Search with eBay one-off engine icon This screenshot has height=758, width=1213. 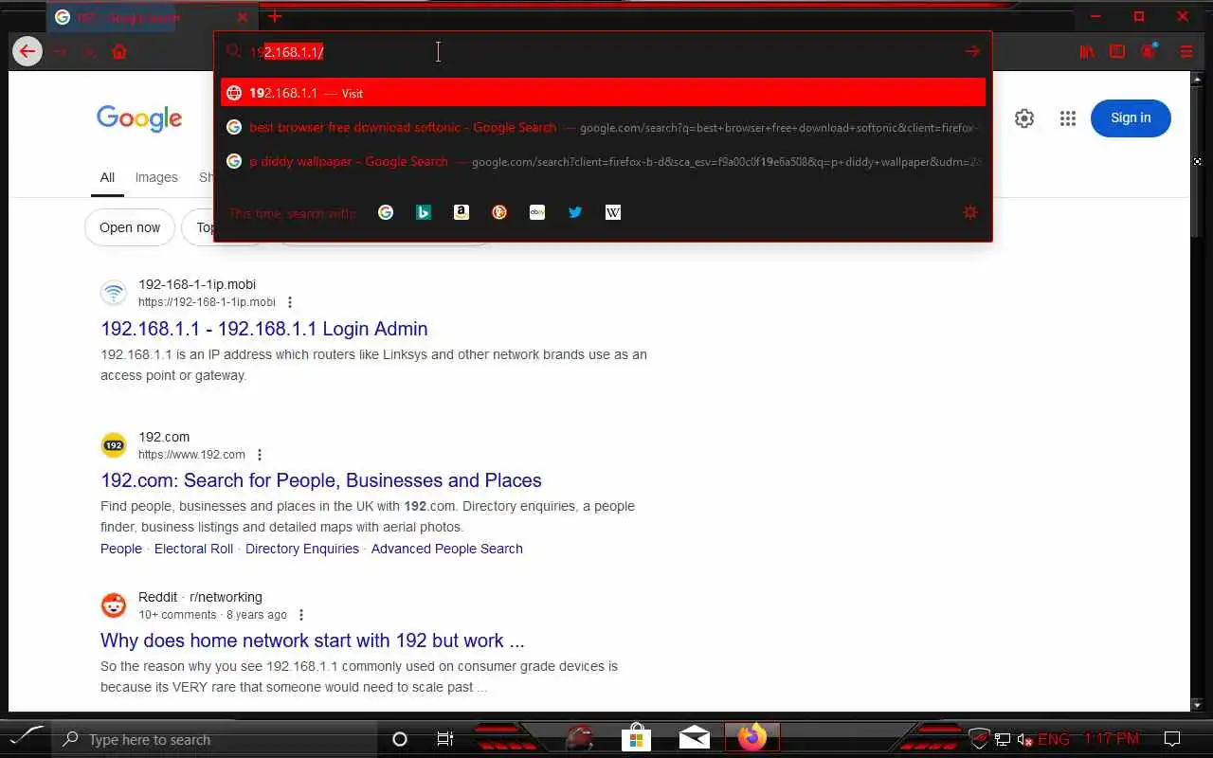537,212
